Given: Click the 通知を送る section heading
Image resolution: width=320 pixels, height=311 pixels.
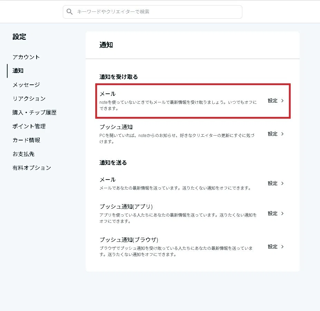Looking at the screenshot, I should (113, 163).
